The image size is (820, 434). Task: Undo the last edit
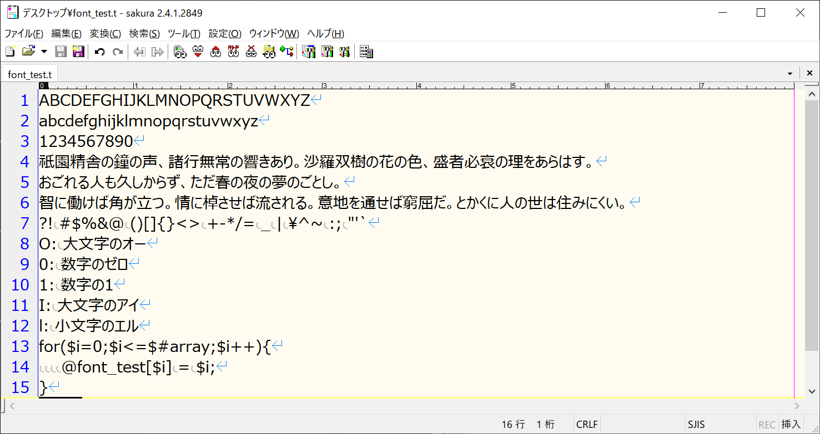(x=100, y=52)
